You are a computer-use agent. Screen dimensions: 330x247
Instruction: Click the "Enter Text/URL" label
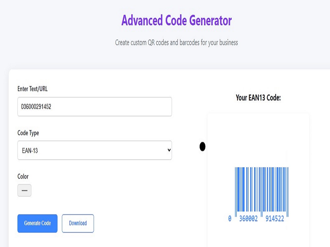tap(32, 89)
